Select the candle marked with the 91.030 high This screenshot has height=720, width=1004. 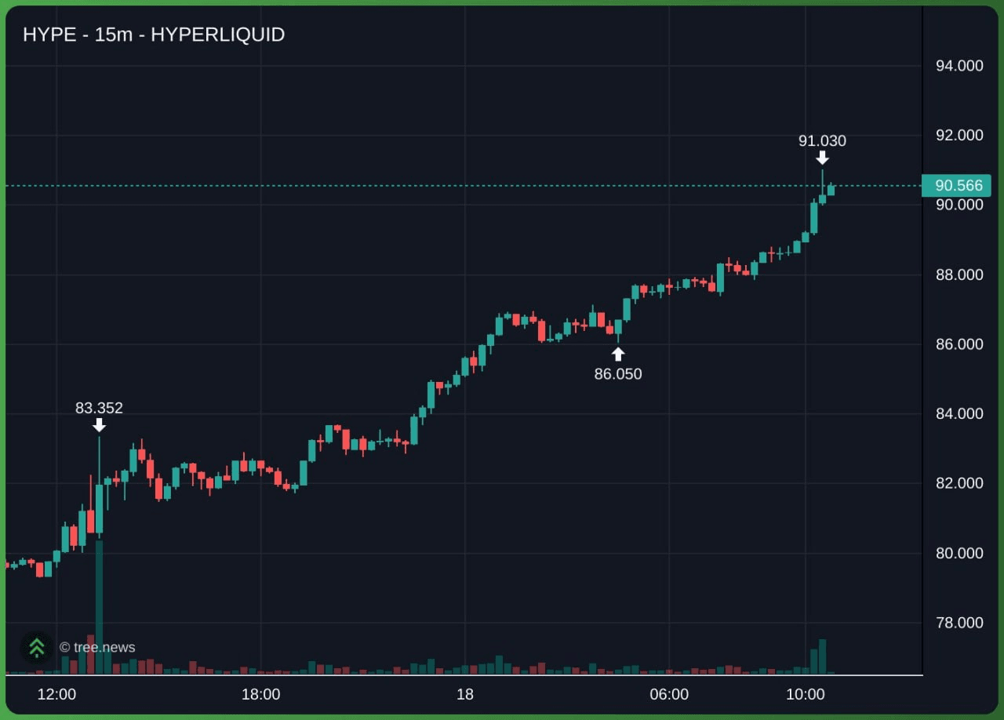point(823,187)
